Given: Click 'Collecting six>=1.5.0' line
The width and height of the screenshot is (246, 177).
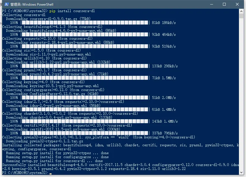Looking at the screenshot, I should (x=41, y=50).
